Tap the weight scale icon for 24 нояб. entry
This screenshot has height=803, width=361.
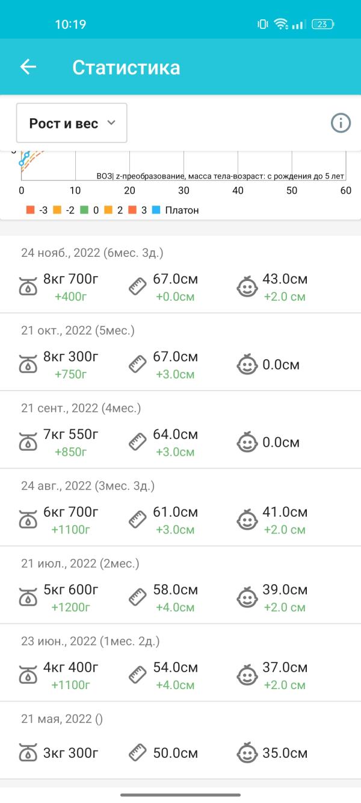coord(28,287)
